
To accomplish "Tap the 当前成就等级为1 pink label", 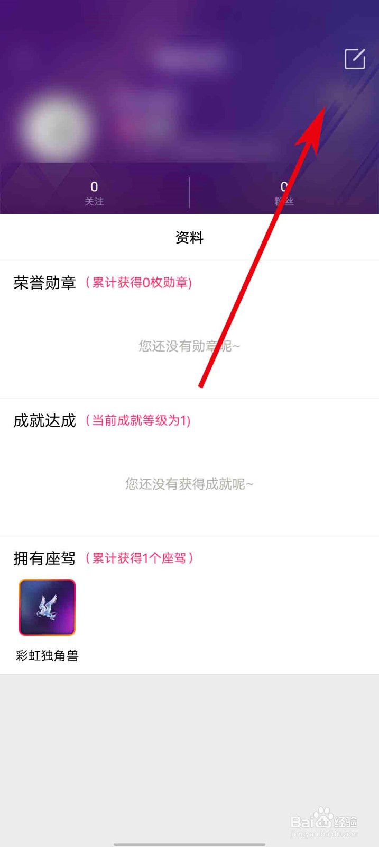I will (138, 421).
